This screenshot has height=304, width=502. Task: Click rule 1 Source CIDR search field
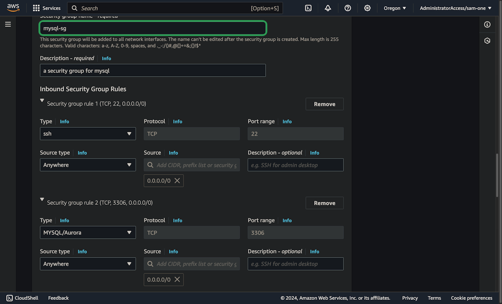pyautogui.click(x=192, y=165)
